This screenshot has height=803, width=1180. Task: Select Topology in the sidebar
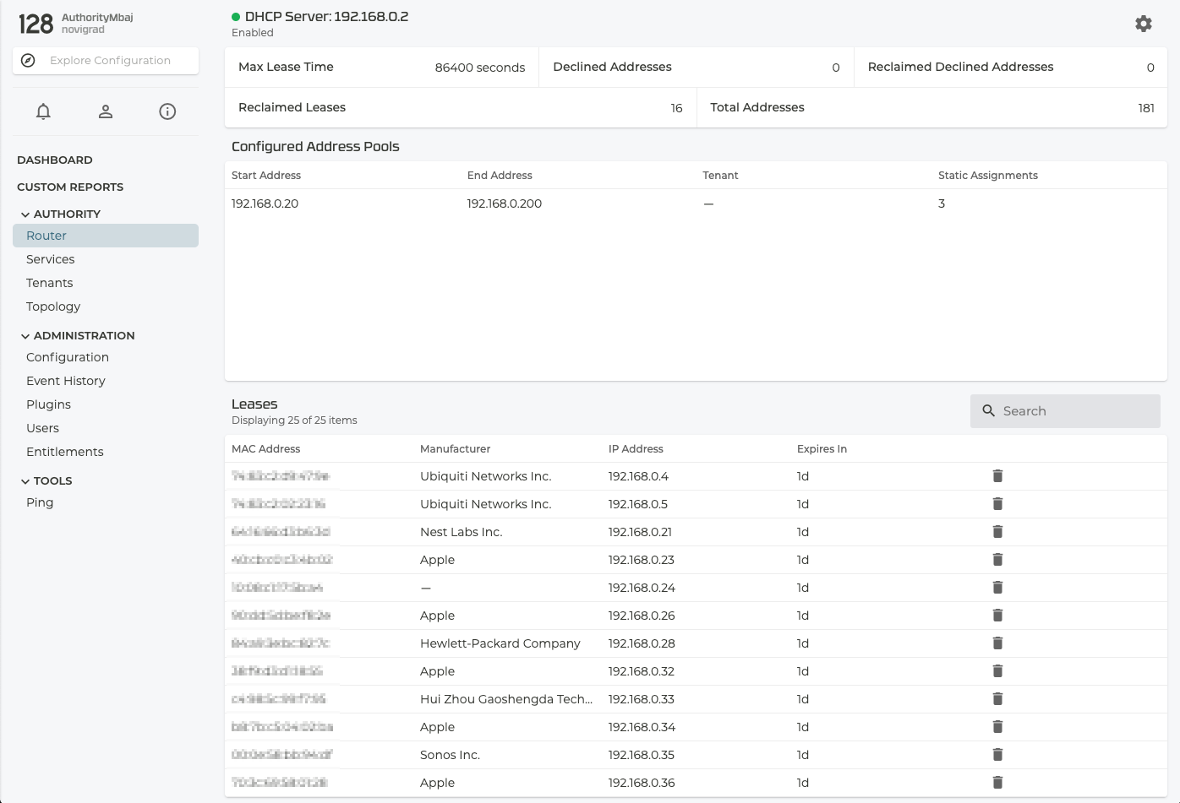pyautogui.click(x=53, y=307)
